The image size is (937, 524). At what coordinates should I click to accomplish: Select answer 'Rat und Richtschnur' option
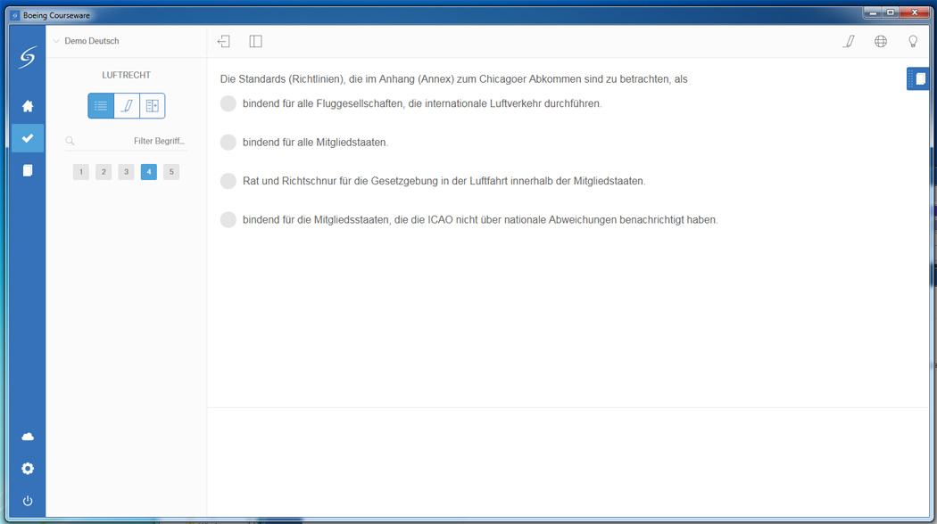tap(228, 181)
